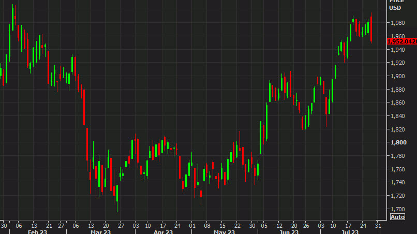Select the Feb 23 month label
The height and width of the screenshot is (234, 417).
tap(37, 232)
